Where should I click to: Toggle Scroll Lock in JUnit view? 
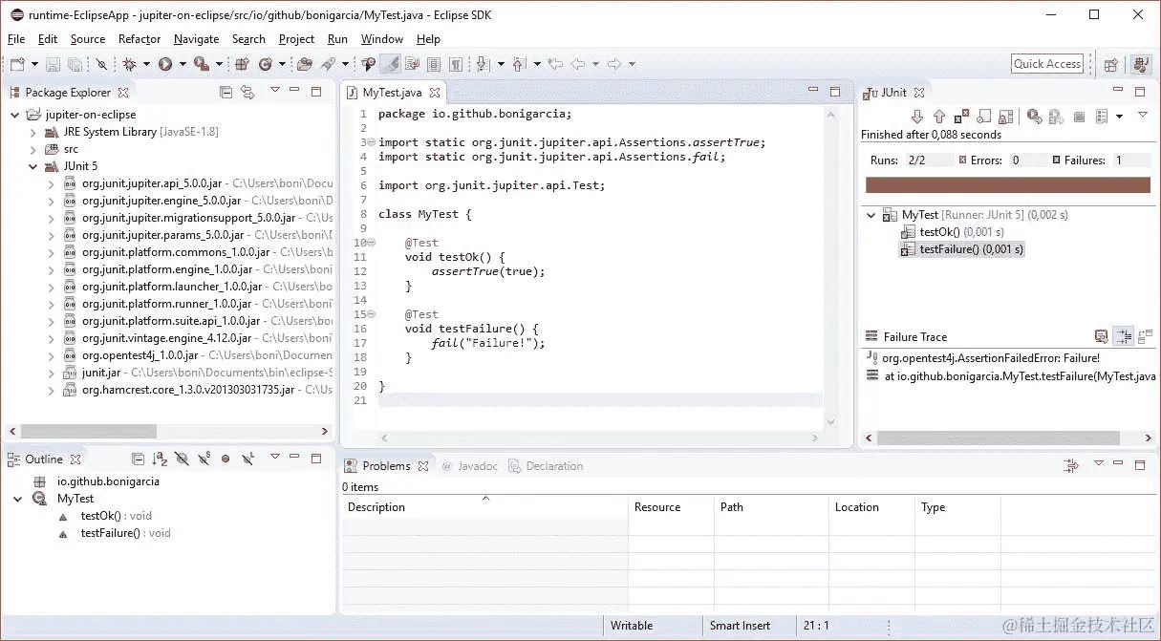[1006, 117]
